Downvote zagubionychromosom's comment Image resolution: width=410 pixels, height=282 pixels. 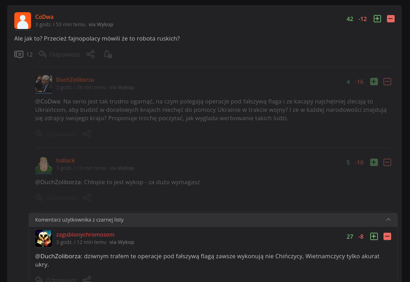click(387, 237)
